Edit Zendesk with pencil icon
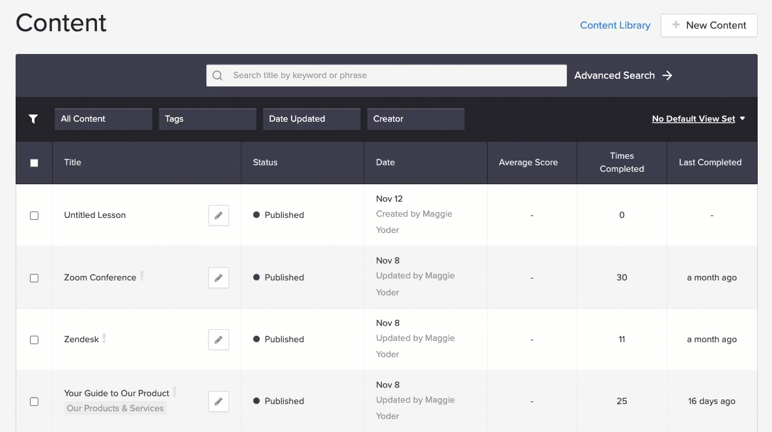 (x=219, y=340)
